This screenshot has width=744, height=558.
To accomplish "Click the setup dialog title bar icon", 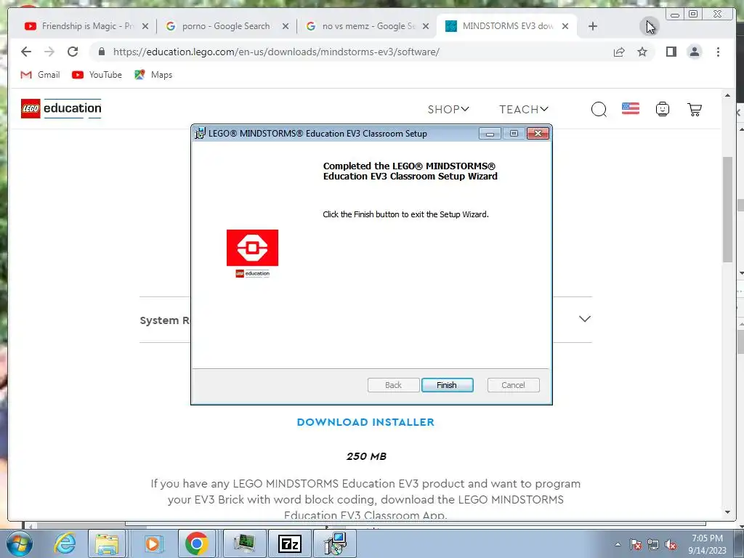I will point(200,134).
